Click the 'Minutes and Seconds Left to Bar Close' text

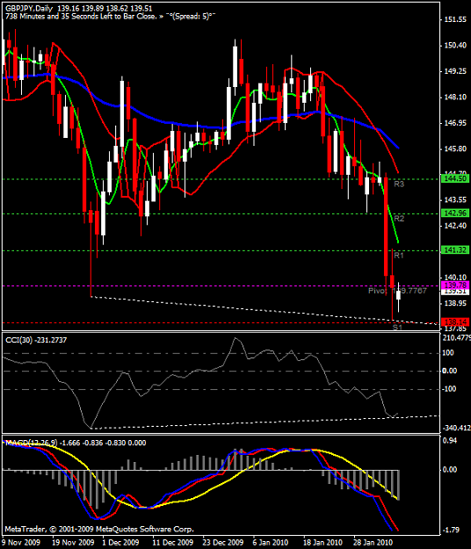[x=80, y=17]
